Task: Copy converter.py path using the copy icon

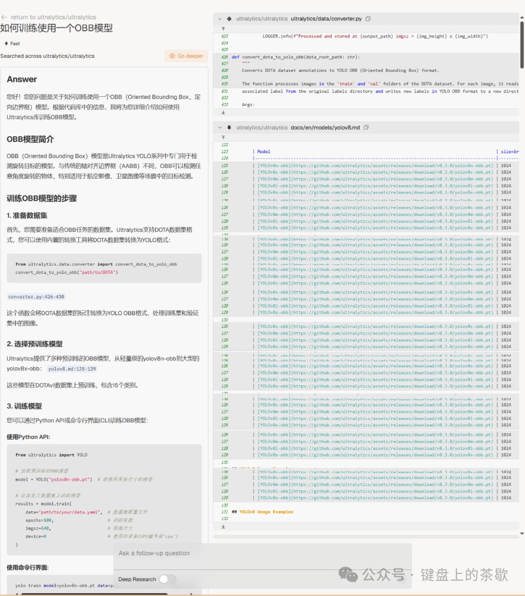Action: pos(368,19)
